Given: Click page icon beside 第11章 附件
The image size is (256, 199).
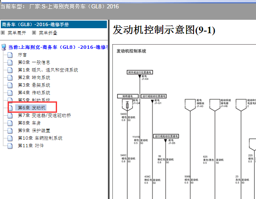Looking at the screenshot, I should pyautogui.click(x=10, y=146).
